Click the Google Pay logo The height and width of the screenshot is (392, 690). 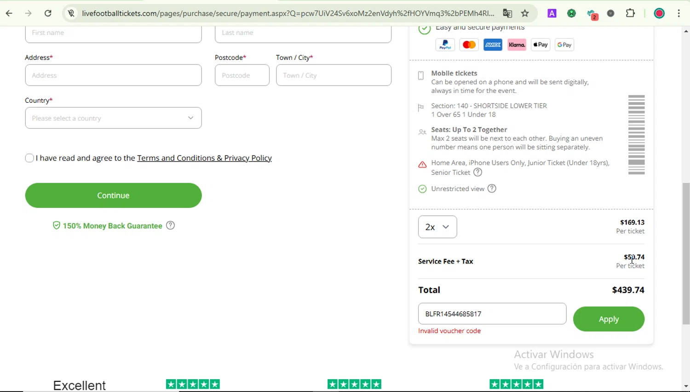(565, 45)
